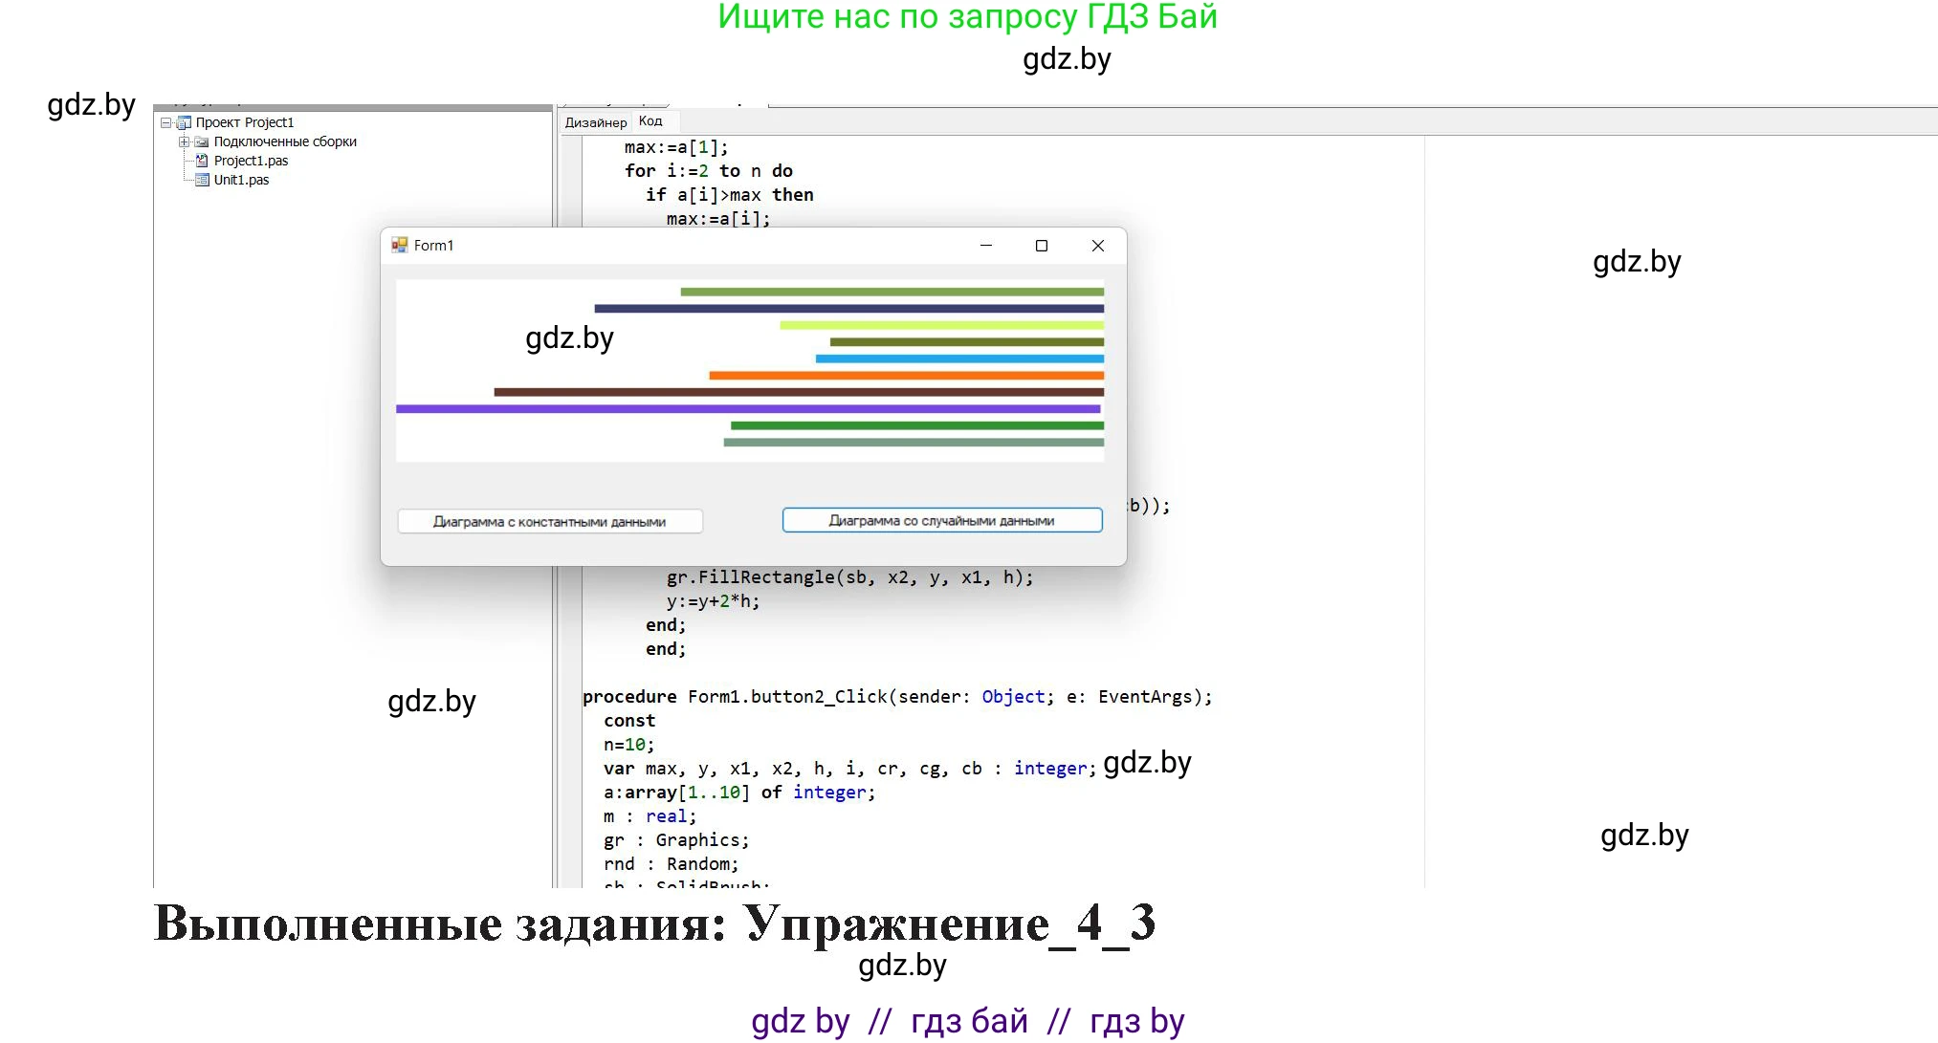Click the Проект Project1 project icon
Screen dimensions: 1938x1043
[x=185, y=122]
